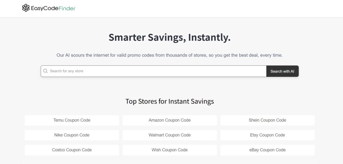Click the EasyCodeFinder hexagon logo icon
Screen dimensions: 343x164
point(26,8)
